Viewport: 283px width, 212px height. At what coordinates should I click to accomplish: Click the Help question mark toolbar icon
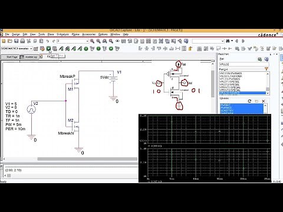(186, 41)
